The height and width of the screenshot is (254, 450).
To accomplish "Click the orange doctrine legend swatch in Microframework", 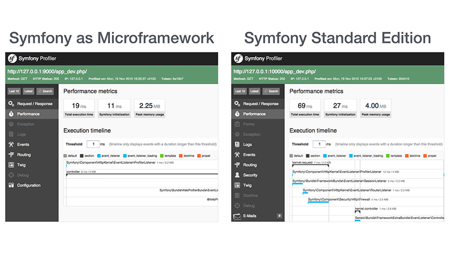I will [x=181, y=156].
